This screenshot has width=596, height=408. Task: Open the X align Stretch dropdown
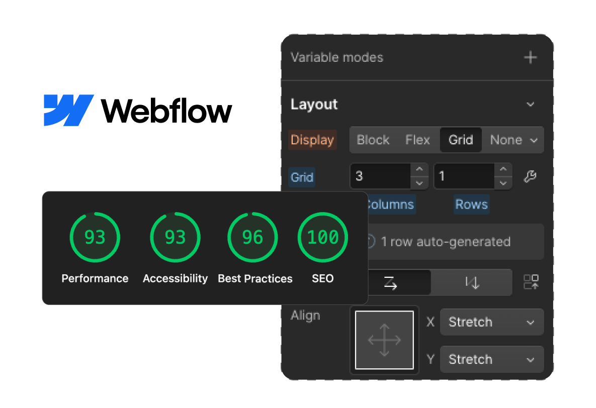click(x=491, y=322)
